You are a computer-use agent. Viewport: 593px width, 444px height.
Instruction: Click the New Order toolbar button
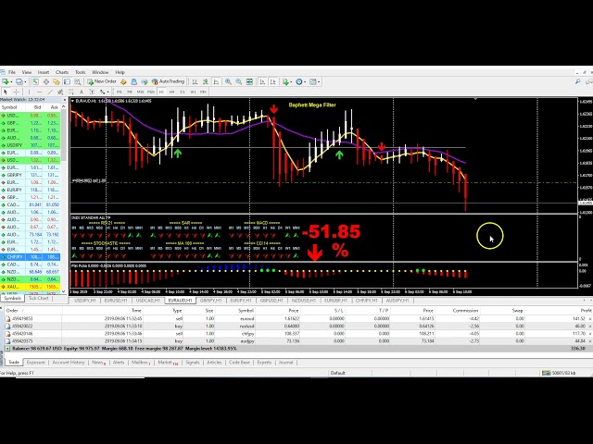click(x=104, y=81)
